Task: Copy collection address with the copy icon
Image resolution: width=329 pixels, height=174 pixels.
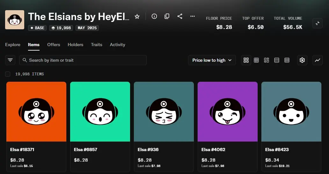Action: tap(167, 16)
